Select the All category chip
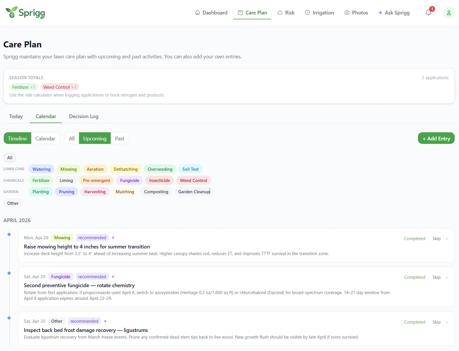 [10, 158]
